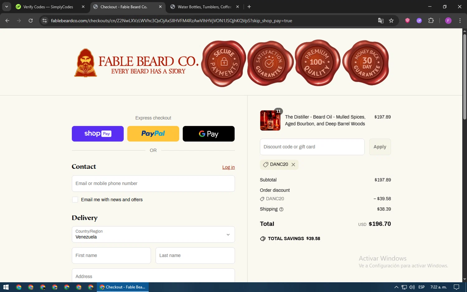The height and width of the screenshot is (292, 467).
Task: Close the Water Bottles tab
Action: pyautogui.click(x=238, y=7)
